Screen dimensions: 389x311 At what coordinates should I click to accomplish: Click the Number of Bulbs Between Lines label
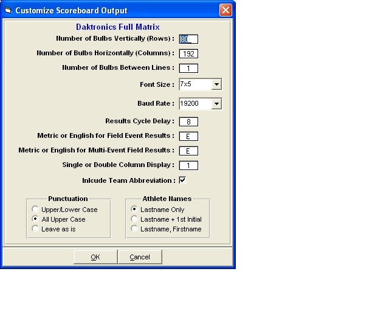[x=119, y=67]
